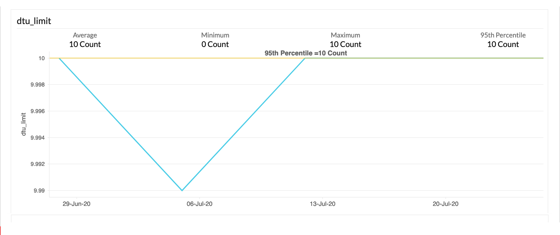Click the bold '95th Percentile =10 Count' annotation
Screen dimensions: 560x235
(306, 53)
